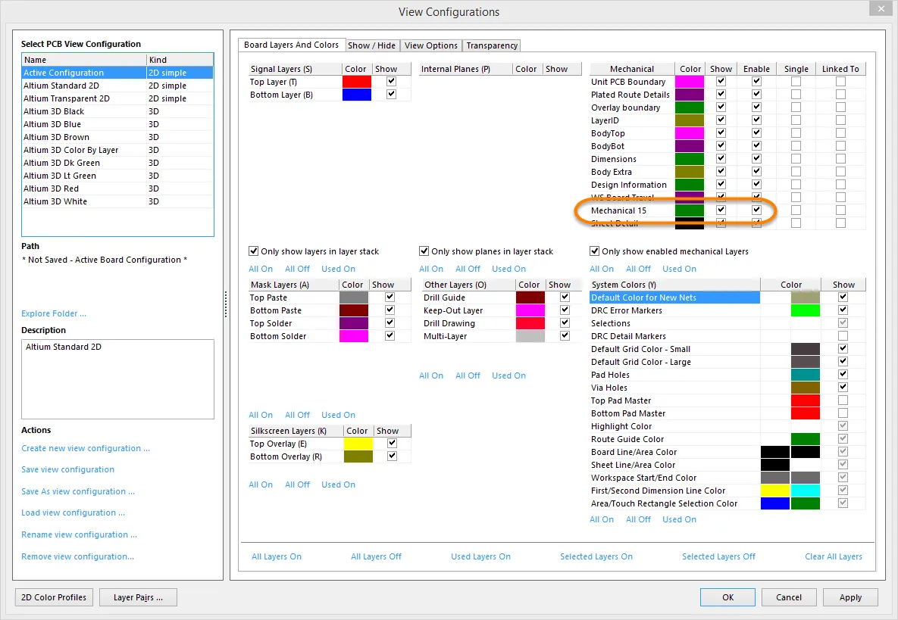Select Active Configuration row

pyautogui.click(x=117, y=73)
